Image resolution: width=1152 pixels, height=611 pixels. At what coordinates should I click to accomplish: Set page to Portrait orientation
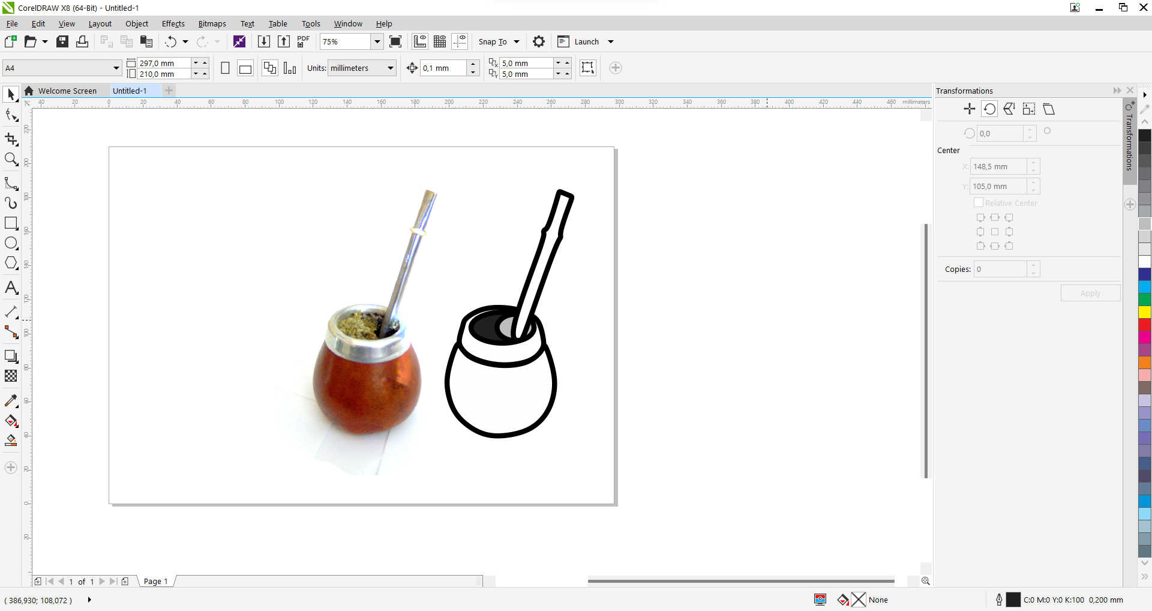225,68
